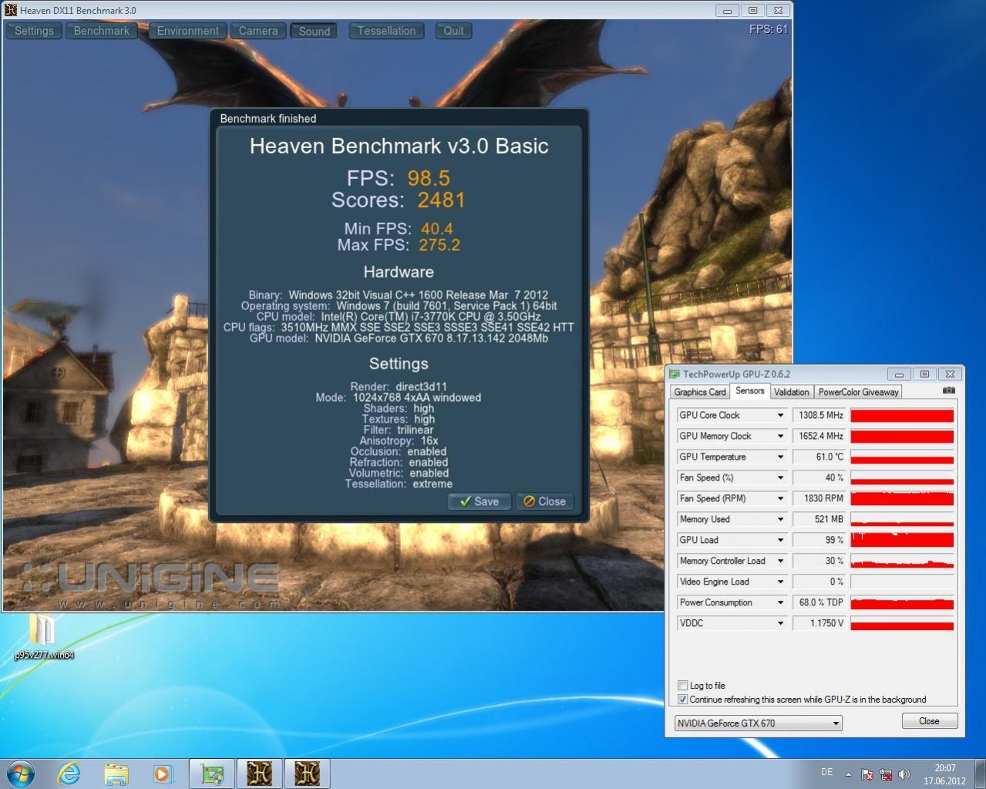Image resolution: width=986 pixels, height=789 pixels.
Task: Click the GPU-Z taskbar icon
Action: [212, 774]
